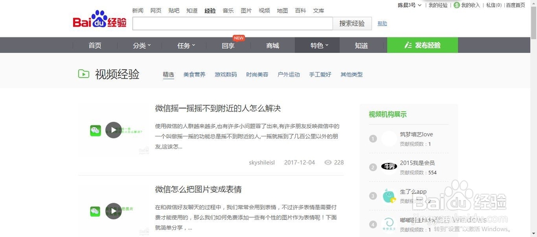Open the 2015我是会员 avatar
The height and width of the screenshot is (237, 537).
[x=389, y=167]
